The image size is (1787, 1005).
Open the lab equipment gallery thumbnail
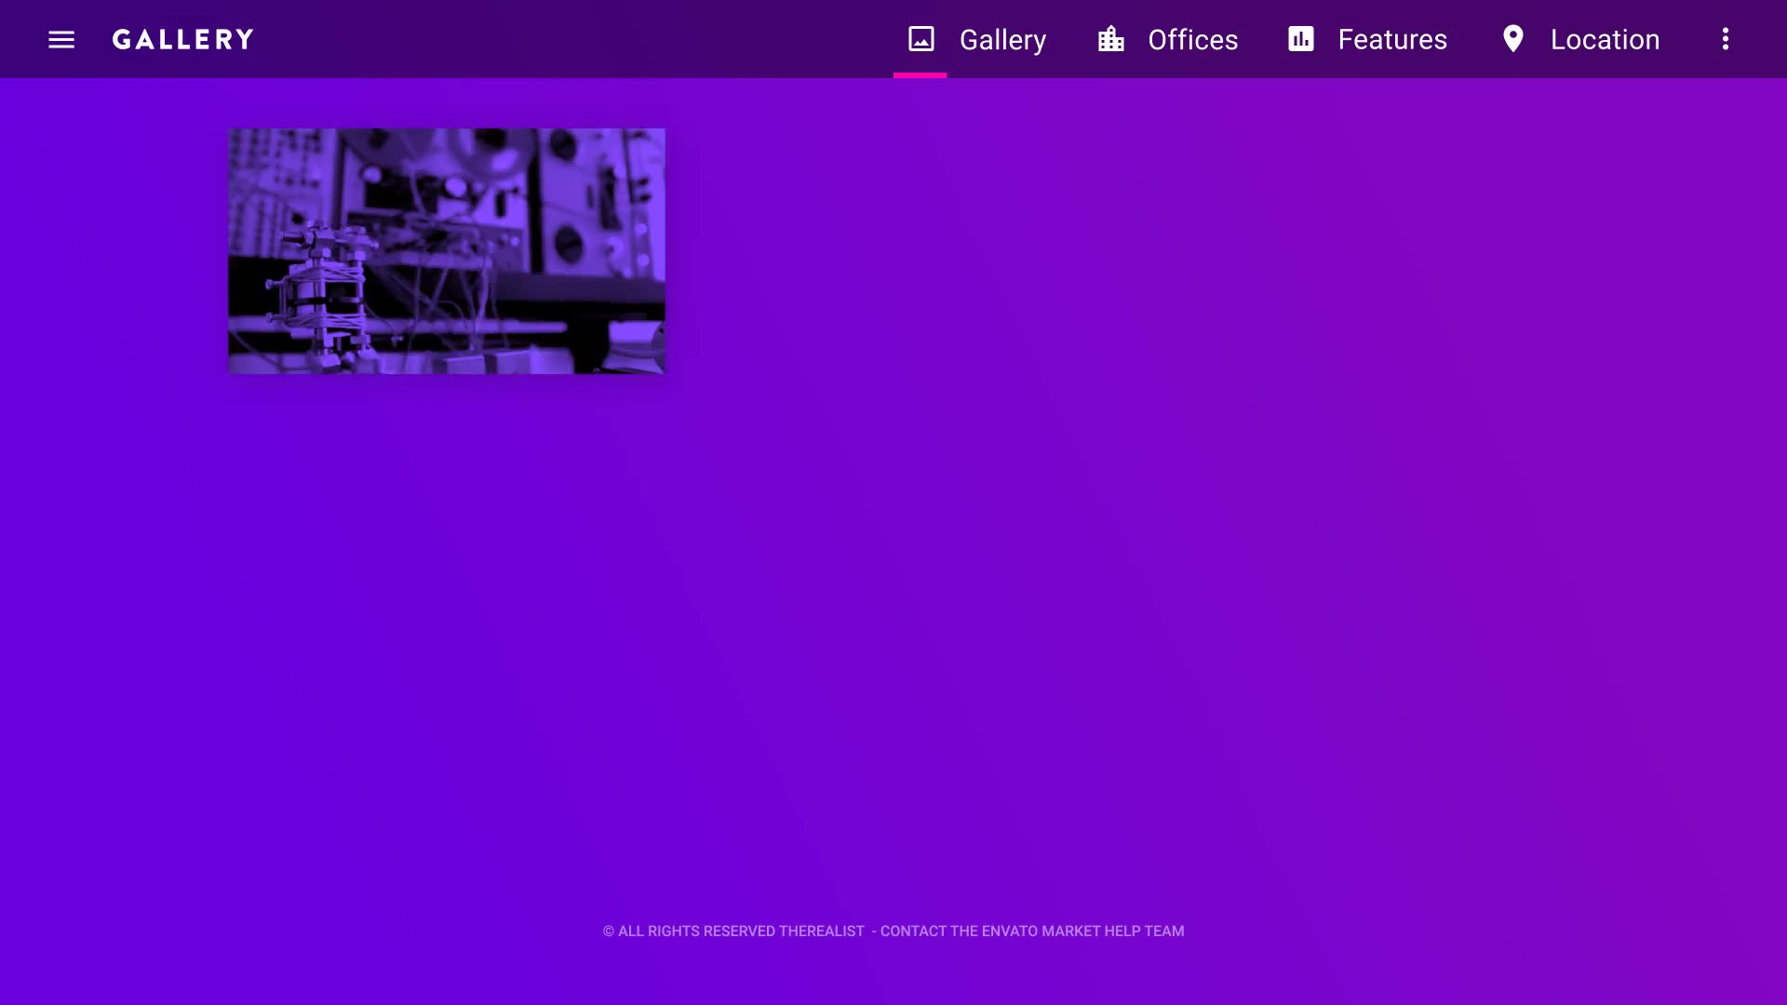click(447, 251)
